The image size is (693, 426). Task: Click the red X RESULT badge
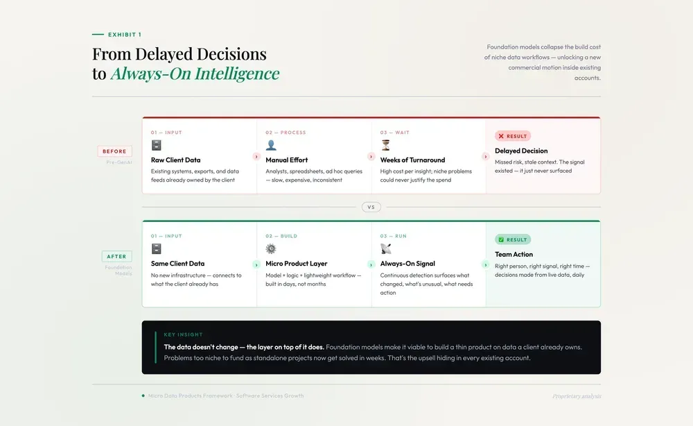coord(513,136)
